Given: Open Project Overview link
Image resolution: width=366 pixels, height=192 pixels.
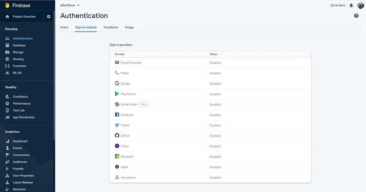Looking at the screenshot, I should [x=24, y=16].
